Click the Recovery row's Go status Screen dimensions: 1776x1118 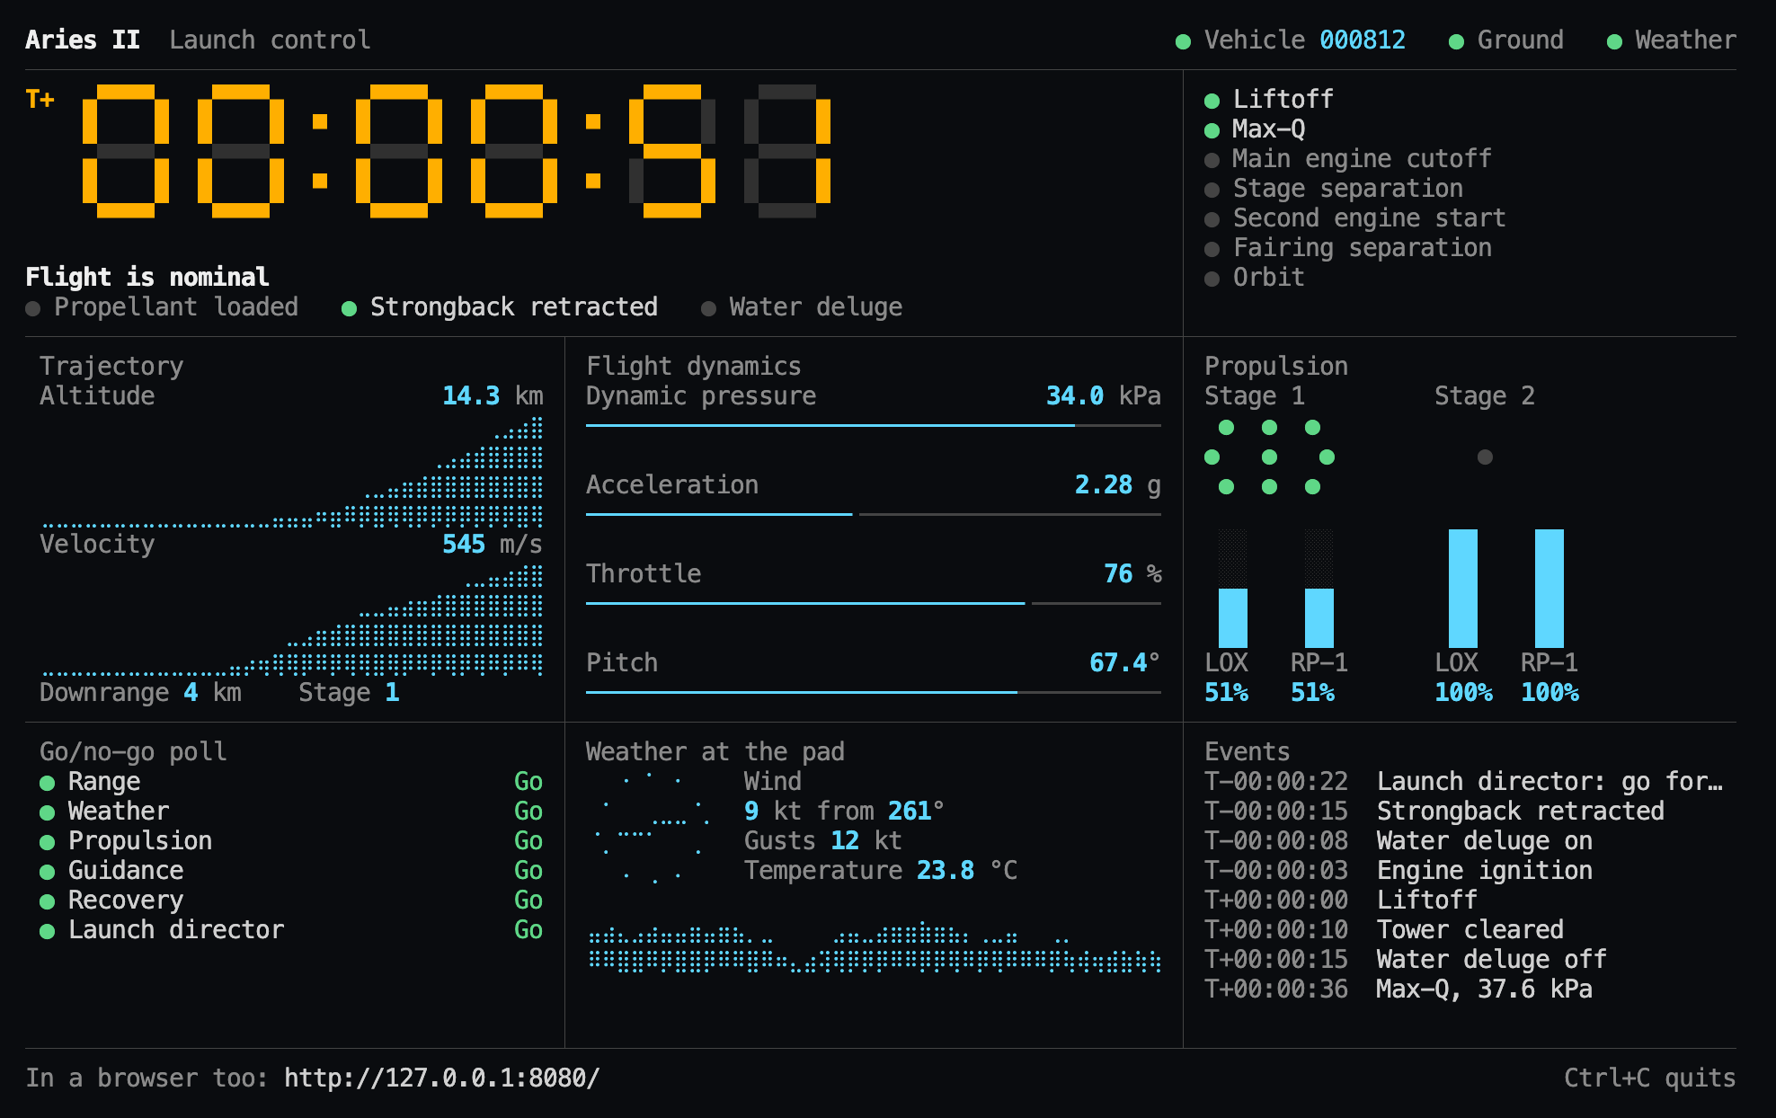click(x=528, y=900)
